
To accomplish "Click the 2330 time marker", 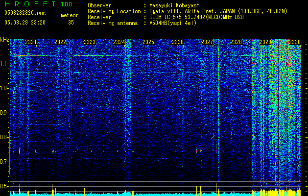I will 295,42.
